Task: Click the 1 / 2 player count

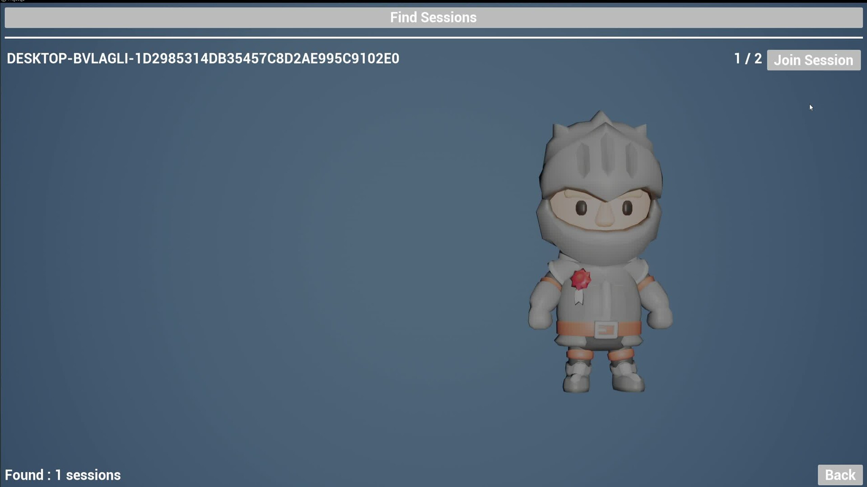Action: tap(747, 59)
